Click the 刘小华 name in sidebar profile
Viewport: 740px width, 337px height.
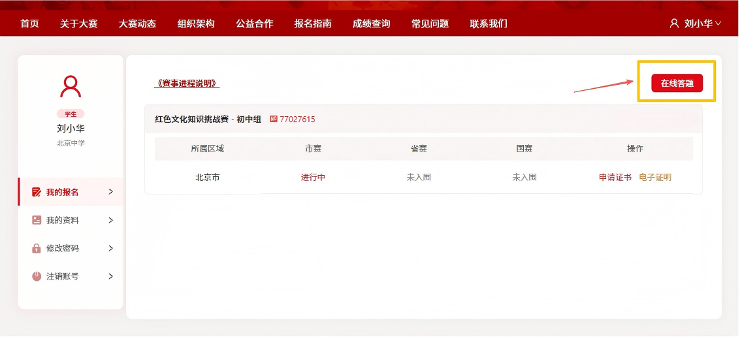[x=71, y=129]
